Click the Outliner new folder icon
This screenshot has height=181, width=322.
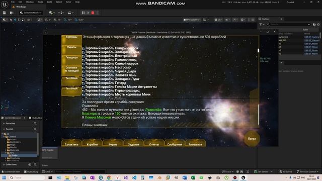coord(314,25)
